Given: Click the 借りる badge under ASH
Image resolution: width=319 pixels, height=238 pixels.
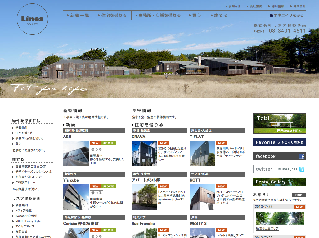Looking at the screenshot, I should (96, 149).
